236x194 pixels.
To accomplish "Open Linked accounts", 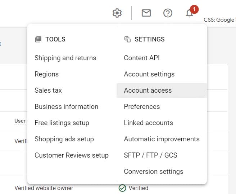I will click(x=148, y=123).
